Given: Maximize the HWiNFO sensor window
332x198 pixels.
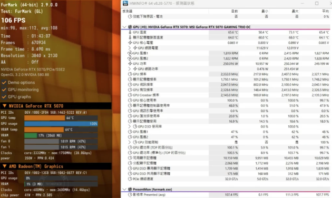Looking at the screenshot, I should [x=317, y=3].
